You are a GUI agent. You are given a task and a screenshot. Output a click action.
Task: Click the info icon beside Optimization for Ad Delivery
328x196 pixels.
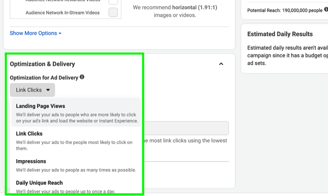[82, 77]
